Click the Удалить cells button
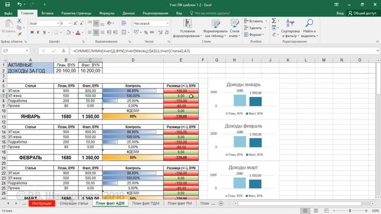381x214 pixels. pos(252,28)
